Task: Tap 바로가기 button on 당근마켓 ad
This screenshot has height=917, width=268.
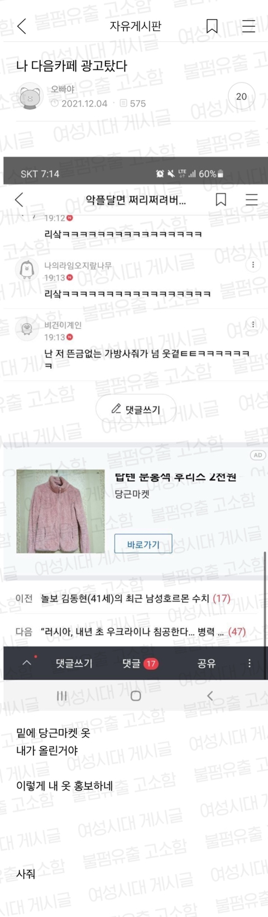Action: pyautogui.click(x=143, y=544)
